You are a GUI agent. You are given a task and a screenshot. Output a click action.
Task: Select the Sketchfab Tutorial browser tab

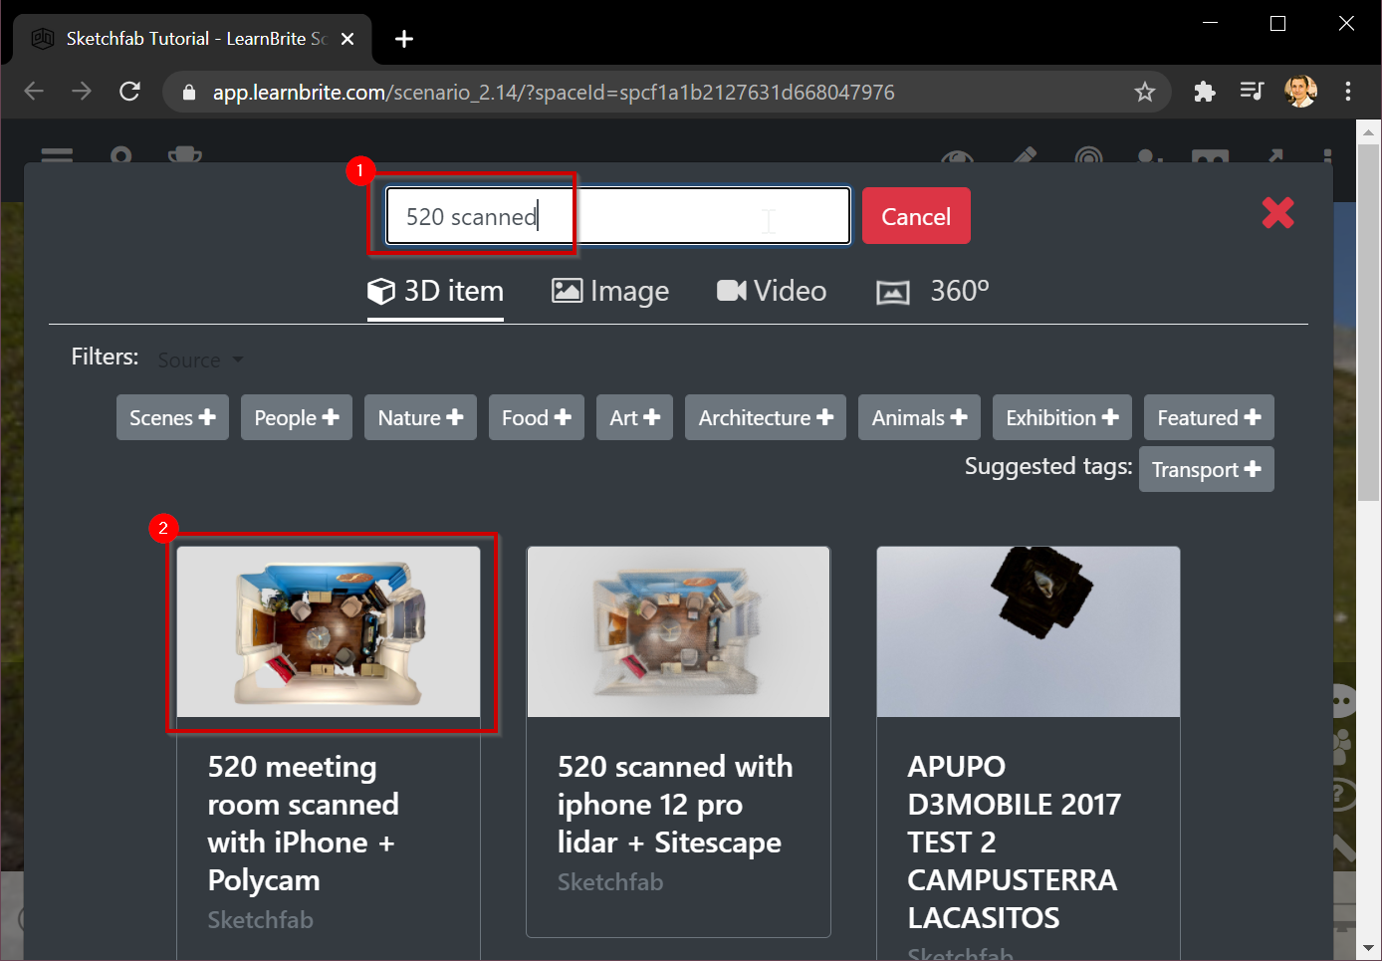click(192, 39)
